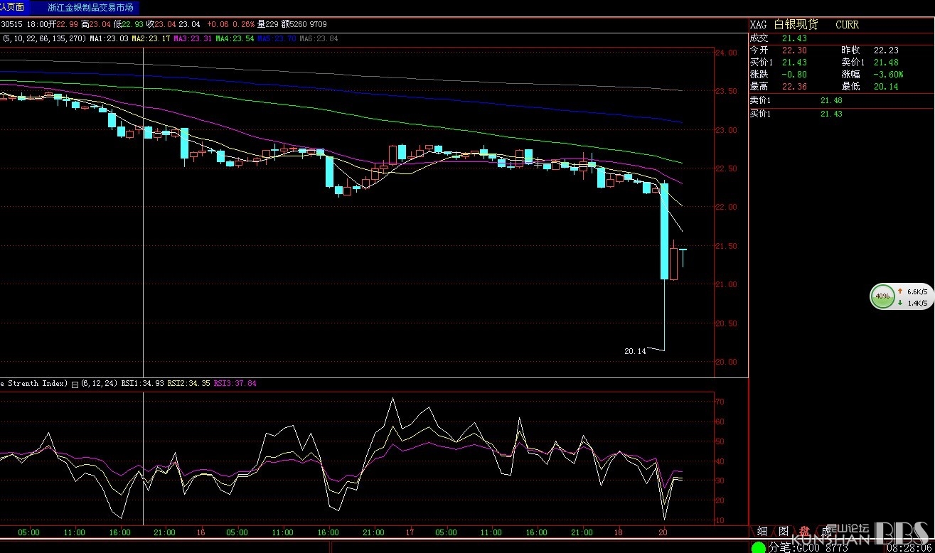This screenshot has width=935, height=553.
Task: Click the XAG 白银现货 symbol title
Action: (x=784, y=24)
